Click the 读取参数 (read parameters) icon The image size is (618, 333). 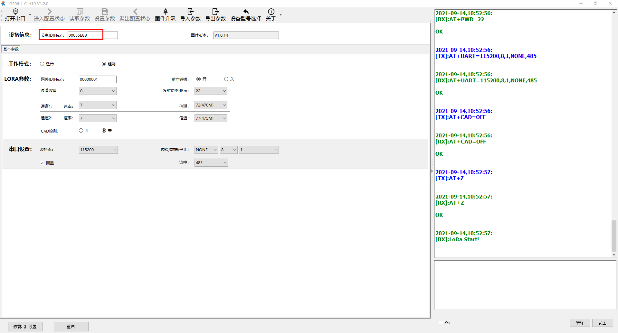(80, 12)
